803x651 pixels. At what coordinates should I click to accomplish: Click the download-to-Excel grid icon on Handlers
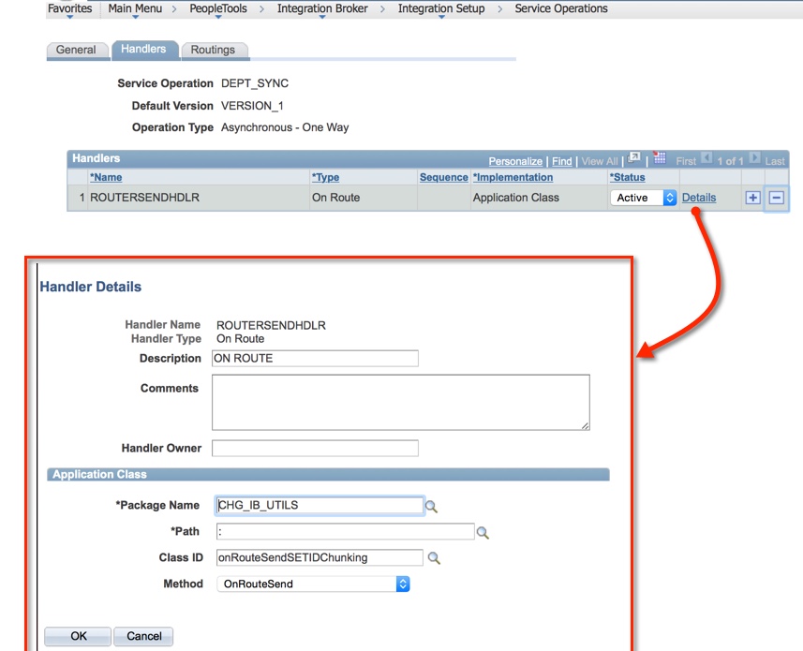pos(661,160)
